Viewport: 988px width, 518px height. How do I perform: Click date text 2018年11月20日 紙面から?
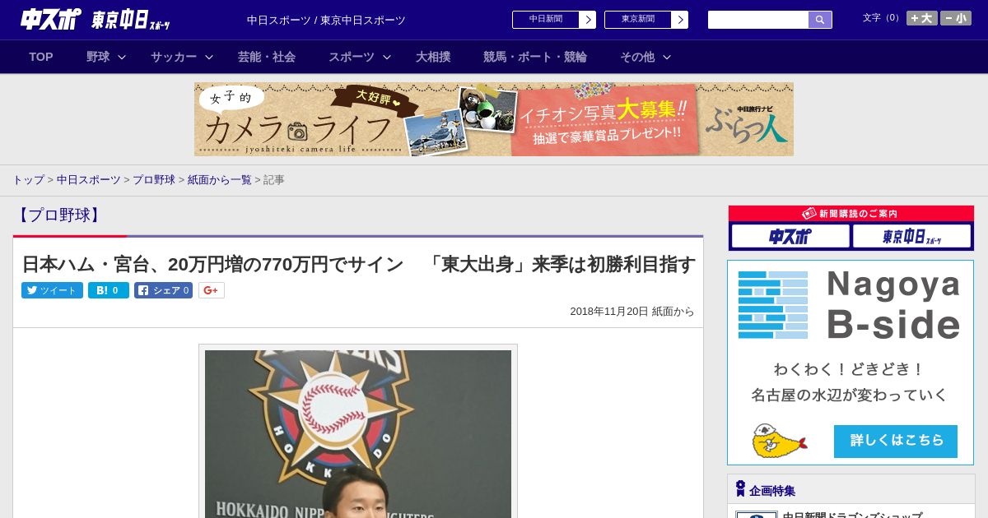[632, 312]
